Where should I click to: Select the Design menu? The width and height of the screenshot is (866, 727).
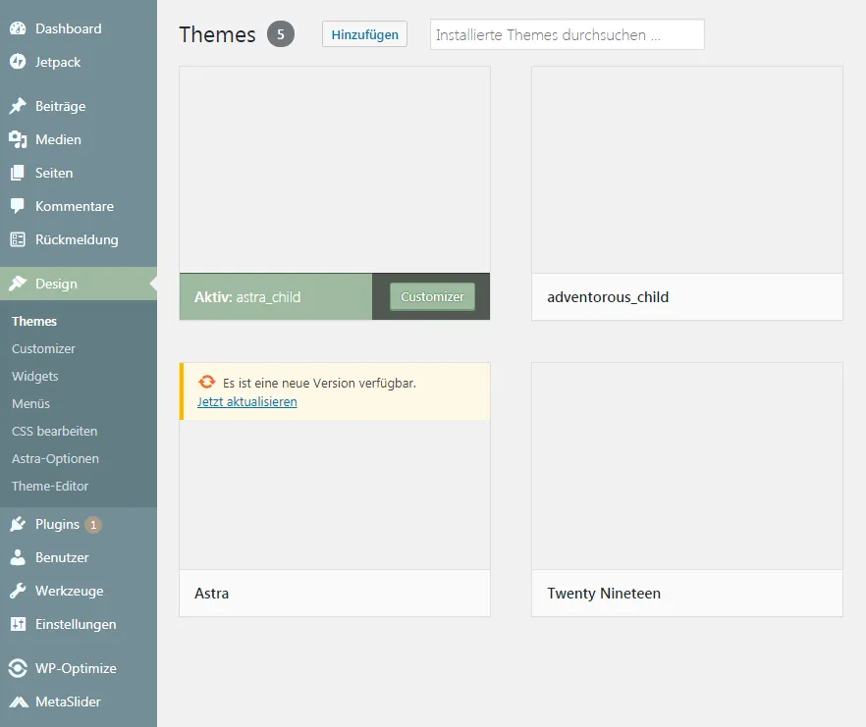click(79, 284)
